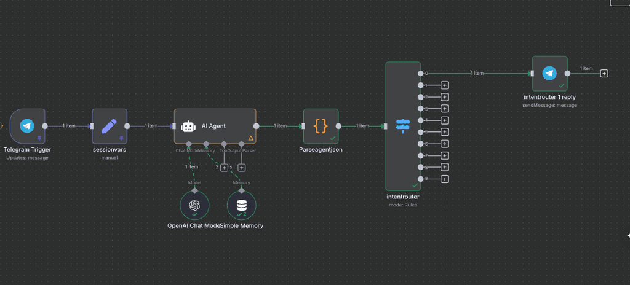This screenshot has height=285, width=630.
Task: Add an Output Parser to AI Agent
Action: pyautogui.click(x=242, y=167)
